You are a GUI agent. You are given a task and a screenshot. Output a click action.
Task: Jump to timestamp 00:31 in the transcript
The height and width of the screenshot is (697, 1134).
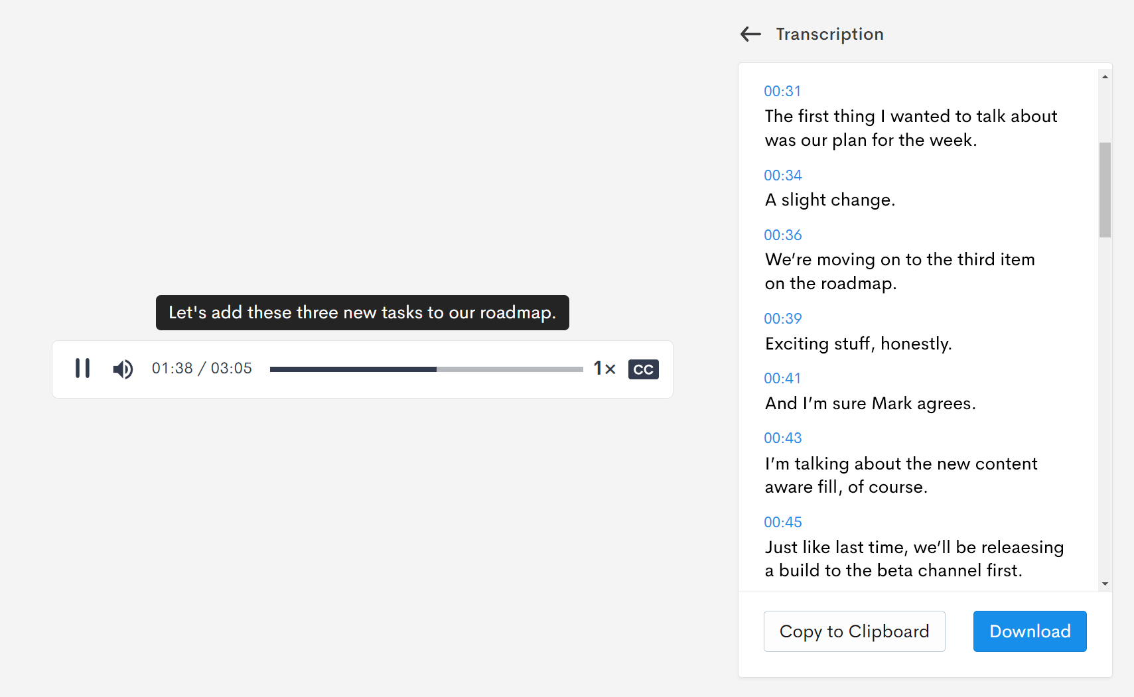coord(783,91)
